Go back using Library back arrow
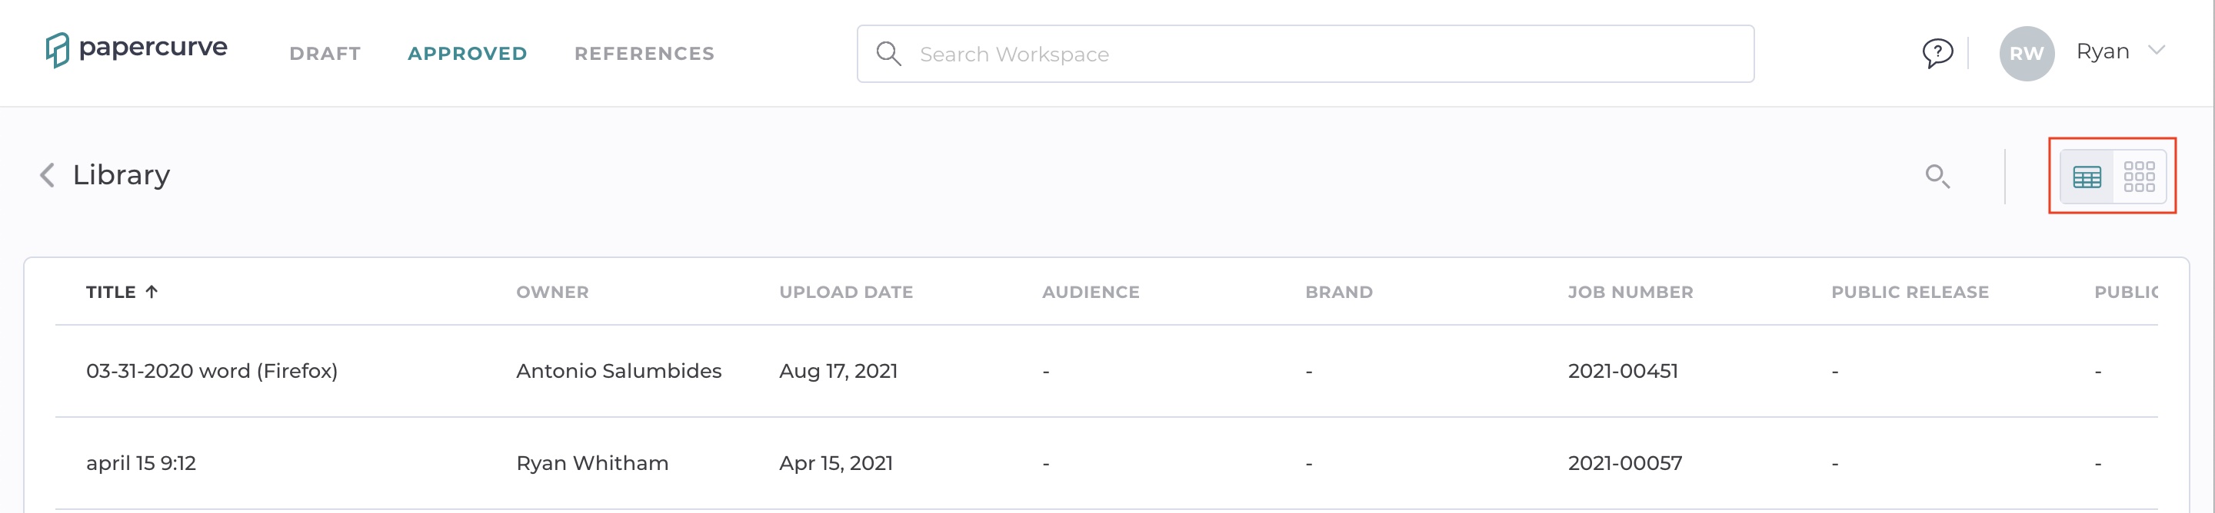Screen dimensions: 2215x513 pyautogui.click(x=47, y=175)
